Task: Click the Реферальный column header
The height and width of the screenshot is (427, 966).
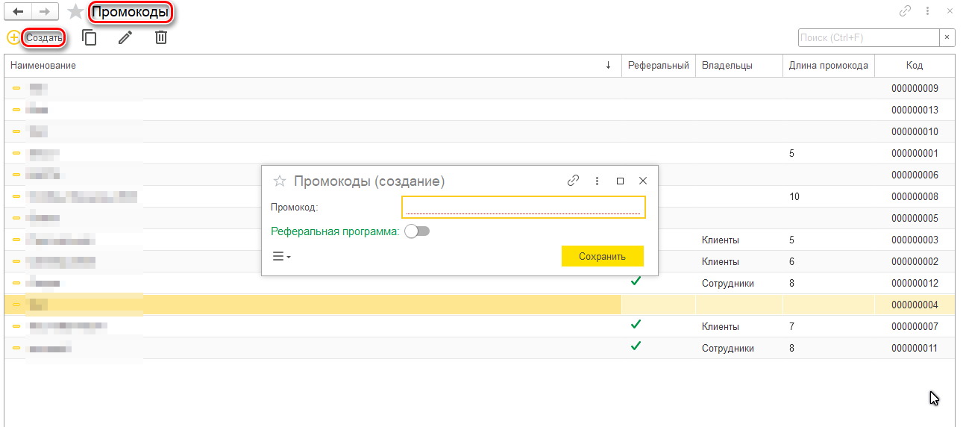Action: (x=659, y=66)
